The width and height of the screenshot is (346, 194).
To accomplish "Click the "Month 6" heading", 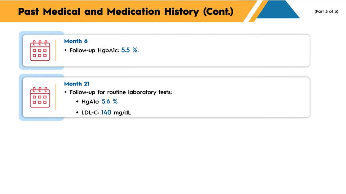I will (76, 41).
